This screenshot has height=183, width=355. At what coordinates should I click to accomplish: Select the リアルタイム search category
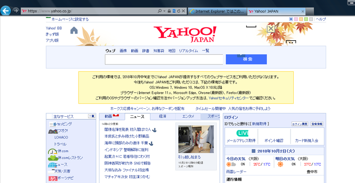coord(188,51)
